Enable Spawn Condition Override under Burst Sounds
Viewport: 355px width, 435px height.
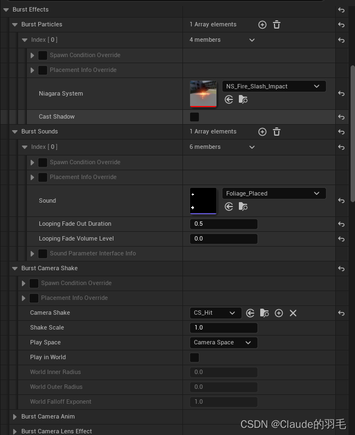(x=42, y=162)
